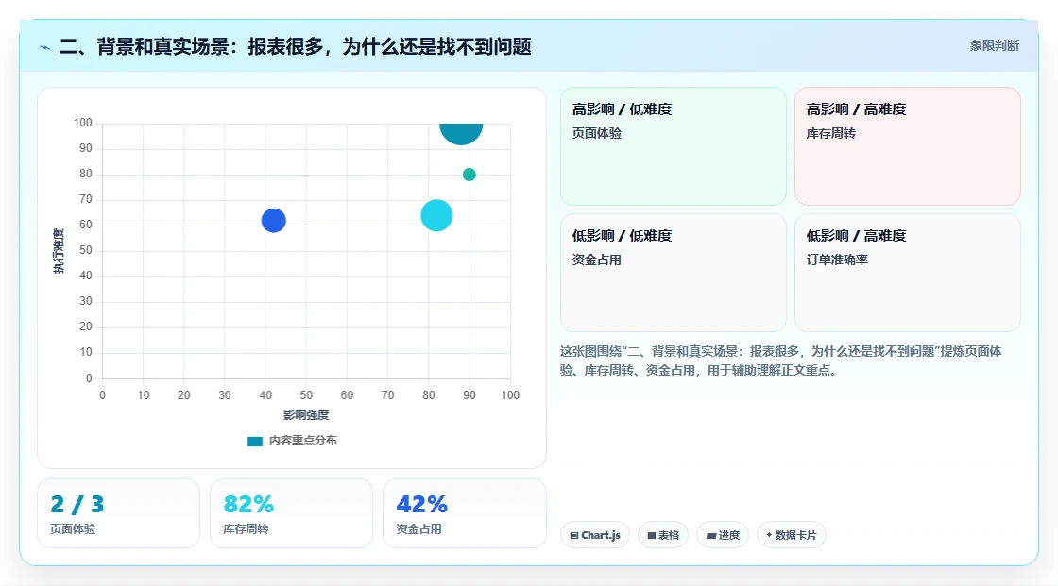Select the 82% 库存周转 stat card
Screen dimensions: 1058x586
(x=291, y=513)
